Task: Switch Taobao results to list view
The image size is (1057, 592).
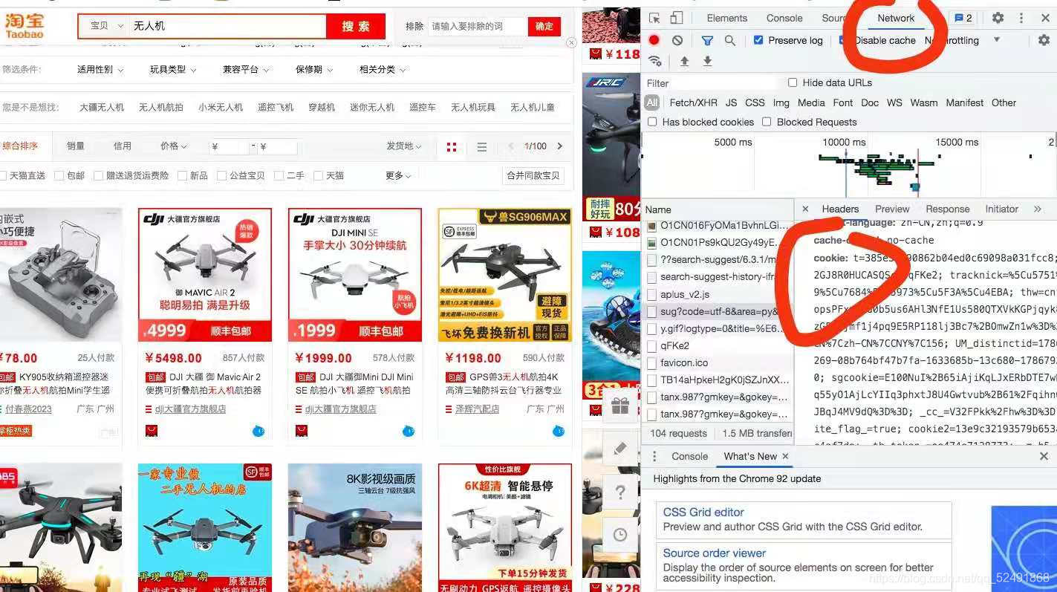Action: tap(481, 147)
